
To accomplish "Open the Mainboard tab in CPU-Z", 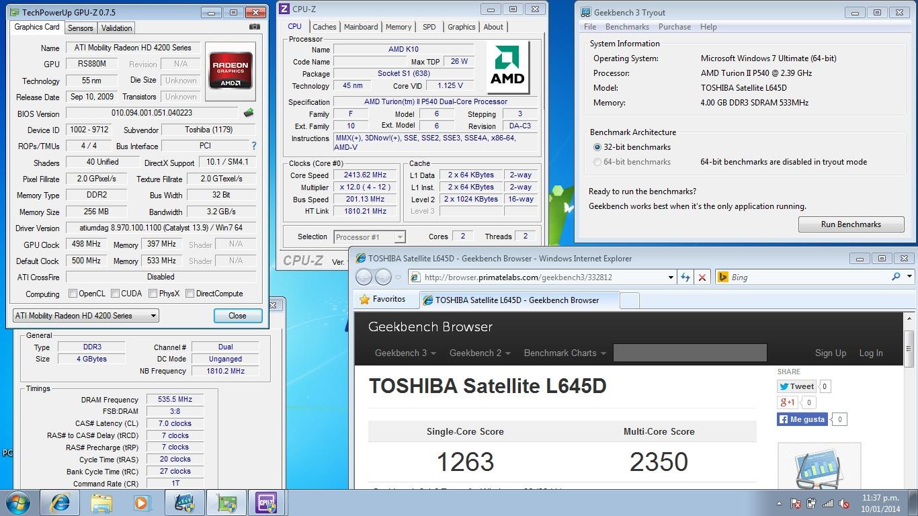I will click(361, 27).
